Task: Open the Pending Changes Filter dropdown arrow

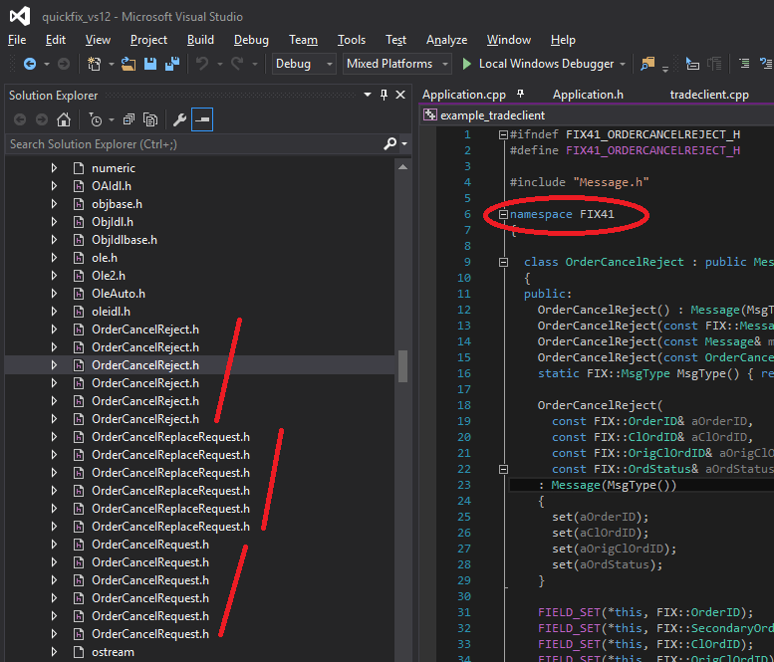Action: click(111, 119)
